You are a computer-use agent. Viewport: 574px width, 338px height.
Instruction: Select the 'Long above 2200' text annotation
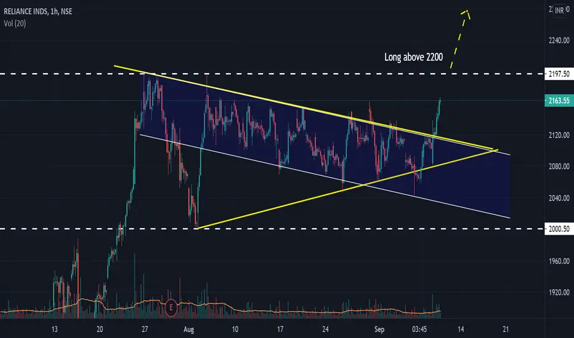[x=414, y=57]
